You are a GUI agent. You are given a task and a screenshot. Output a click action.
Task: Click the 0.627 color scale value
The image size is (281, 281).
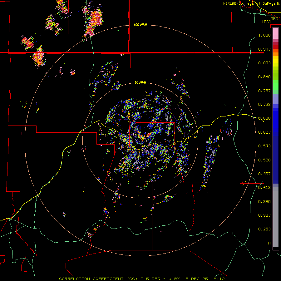point(264,132)
